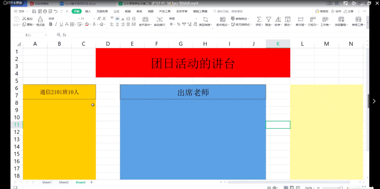Image resolution: width=380 pixels, height=189 pixels.
Task: Click the 分享 (Share) button
Action: [349, 12]
